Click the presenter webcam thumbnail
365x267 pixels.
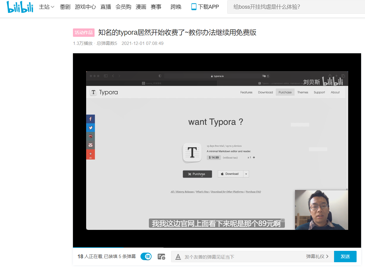point(321,210)
